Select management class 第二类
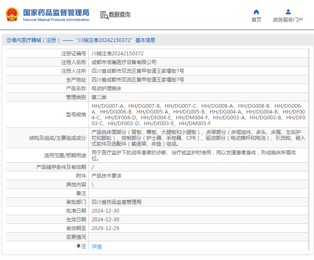The width and height of the screenshot is (314, 260). pyautogui.click(x=99, y=97)
